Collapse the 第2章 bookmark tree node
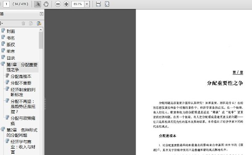The width and height of the screenshot is (252, 155). pos(0,129)
